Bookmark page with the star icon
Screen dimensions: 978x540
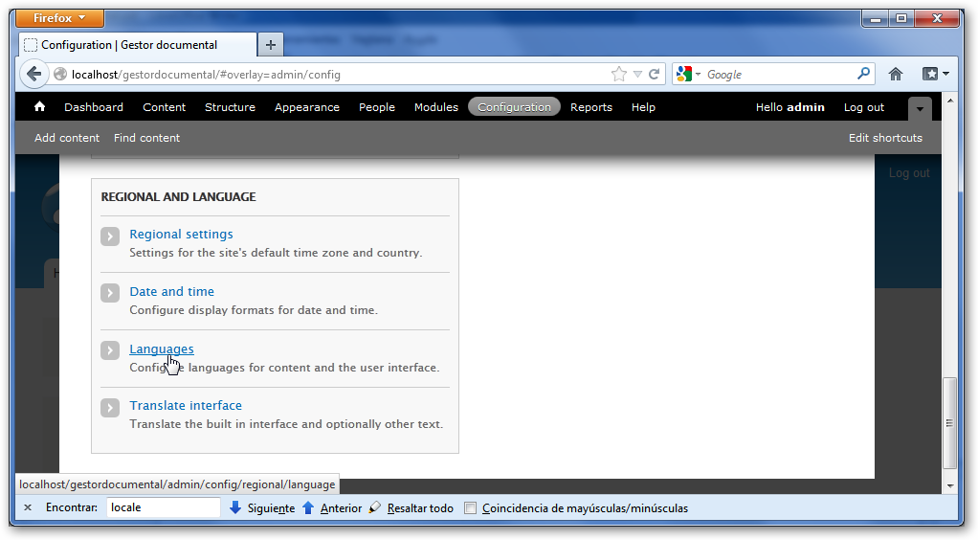click(619, 74)
